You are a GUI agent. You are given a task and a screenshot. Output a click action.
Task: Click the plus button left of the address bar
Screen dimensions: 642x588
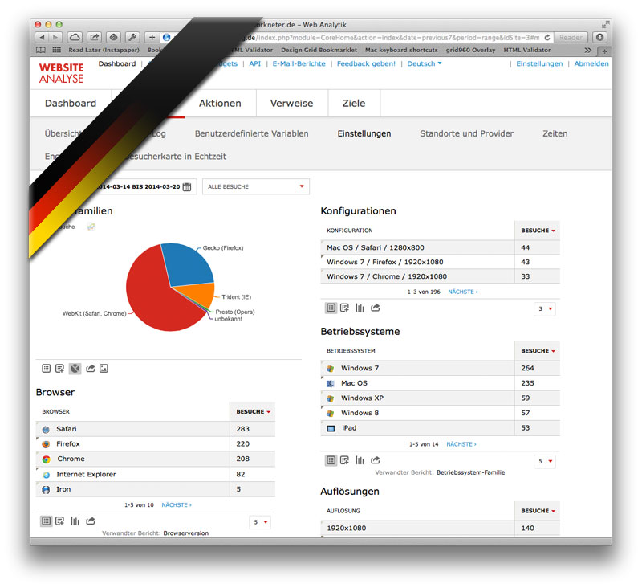click(152, 37)
